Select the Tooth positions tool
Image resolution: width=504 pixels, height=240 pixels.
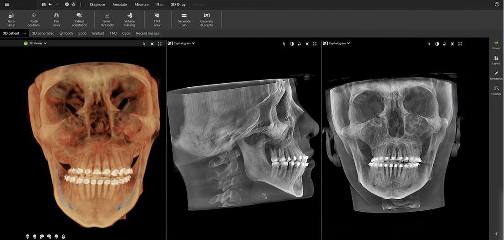pyautogui.click(x=33, y=19)
